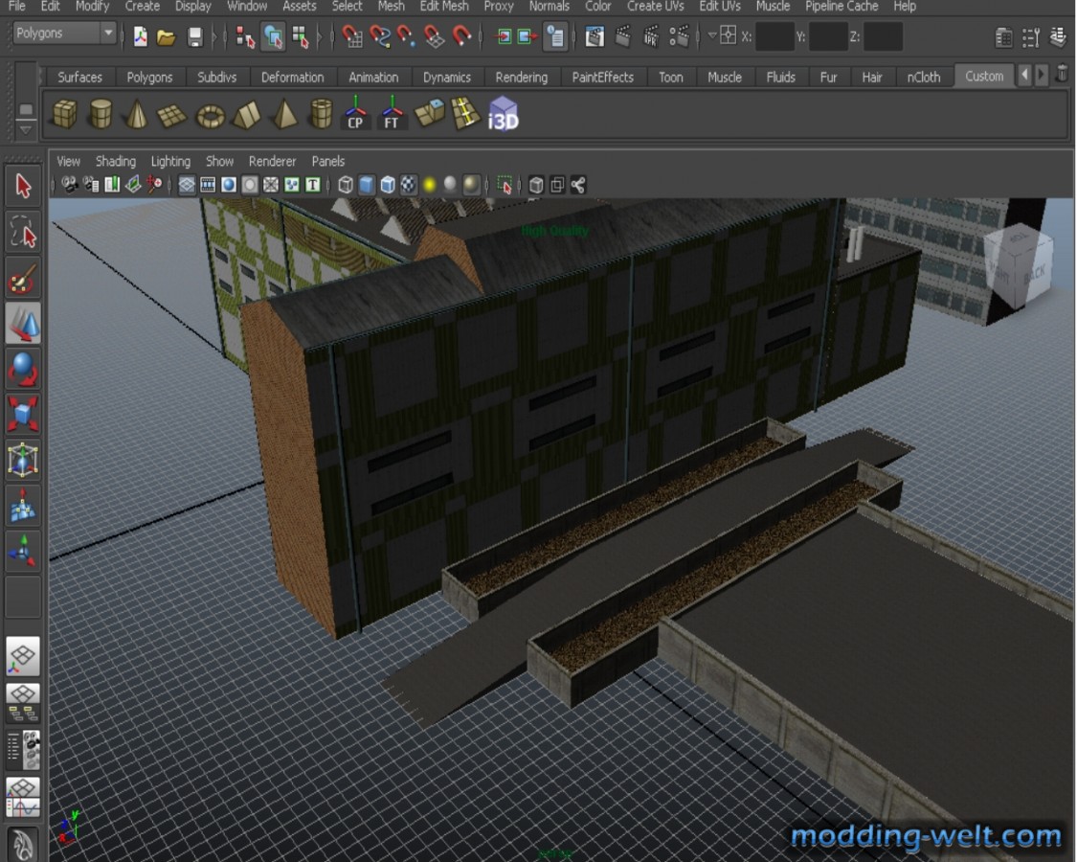Toggle select by hierarchy mode
This screenshot has width=1077, height=862.
[x=245, y=36]
